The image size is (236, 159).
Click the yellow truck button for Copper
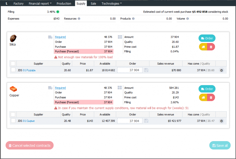point(203,97)
